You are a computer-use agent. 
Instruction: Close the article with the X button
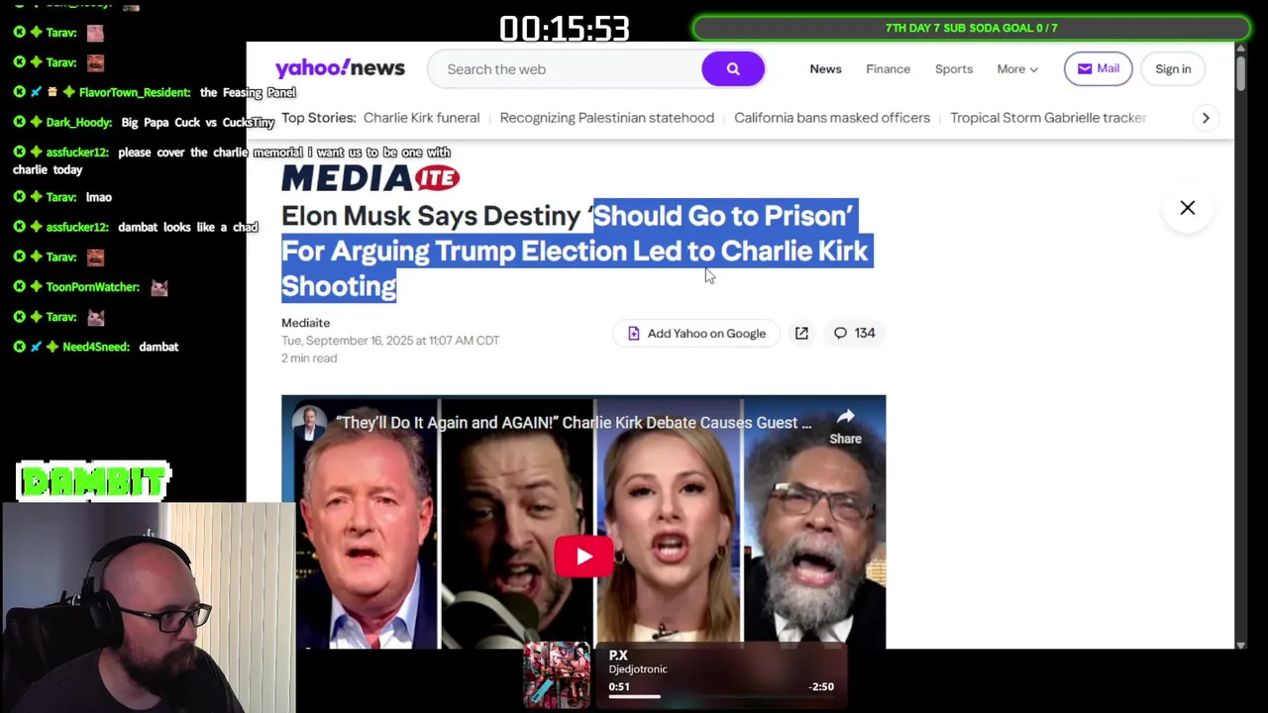1188,208
